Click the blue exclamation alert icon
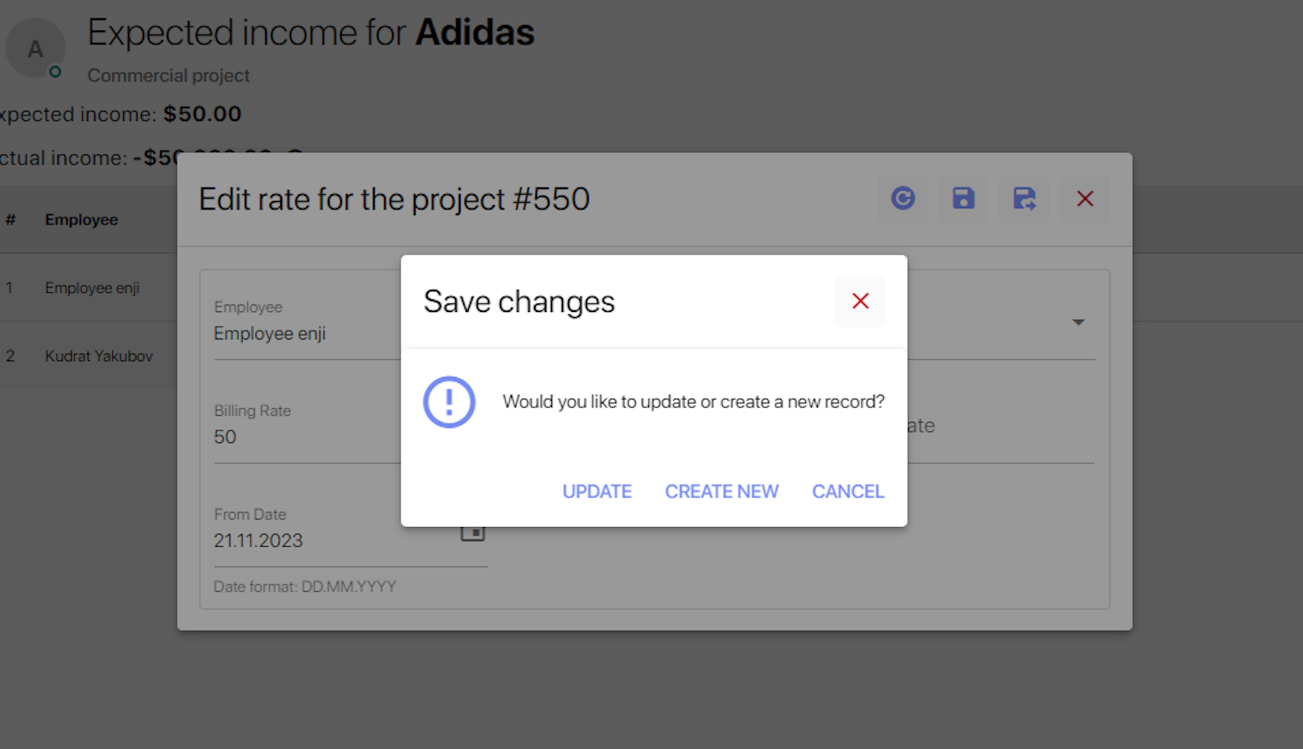Image resolution: width=1303 pixels, height=749 pixels. [x=449, y=402]
